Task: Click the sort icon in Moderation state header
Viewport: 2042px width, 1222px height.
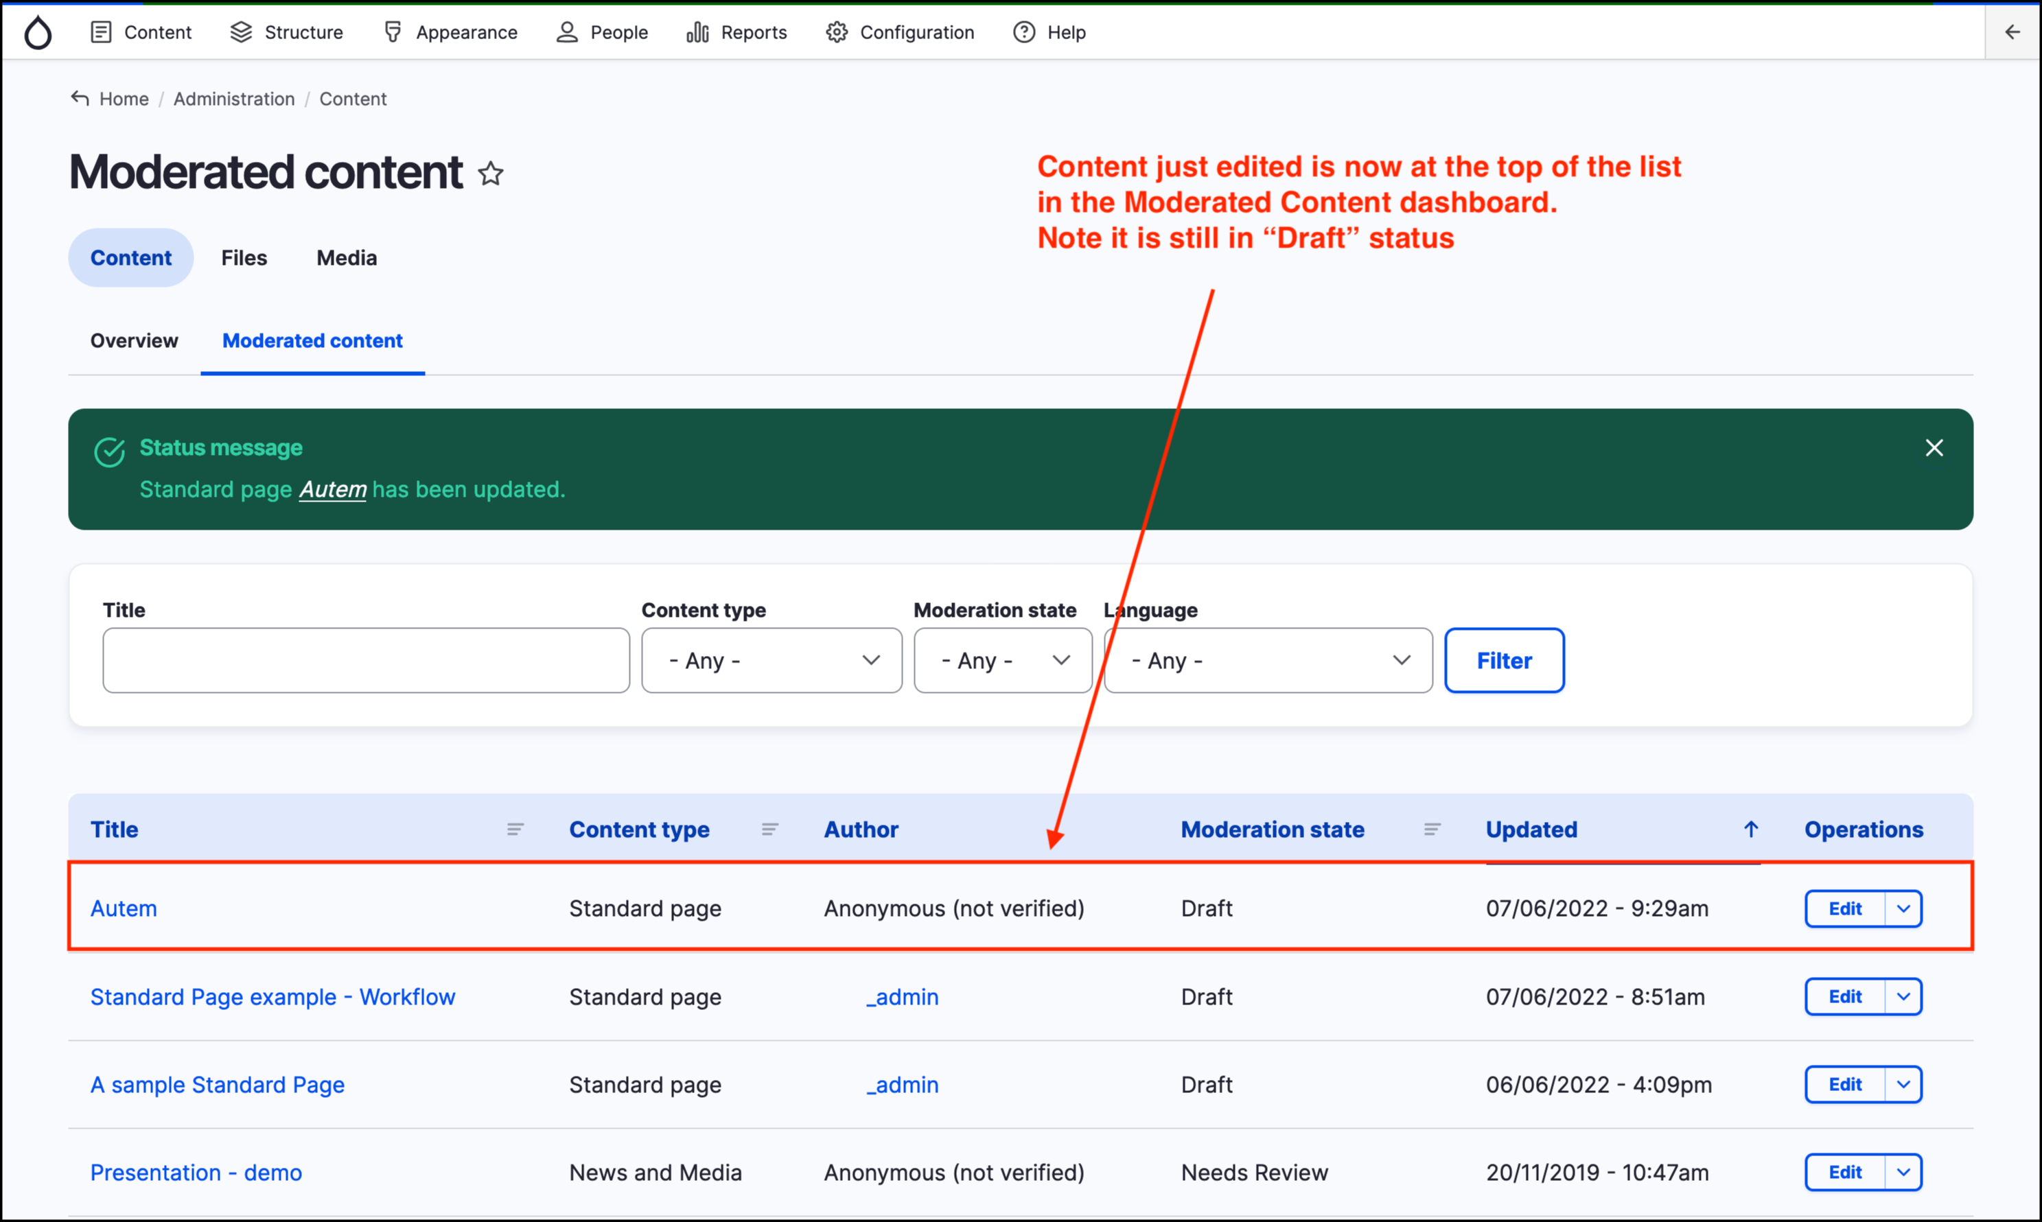Action: (x=1432, y=830)
